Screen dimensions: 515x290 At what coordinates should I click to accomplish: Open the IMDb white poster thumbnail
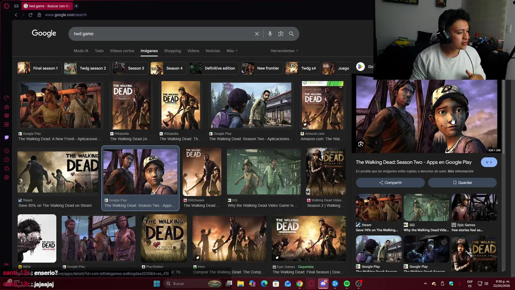(x=37, y=238)
